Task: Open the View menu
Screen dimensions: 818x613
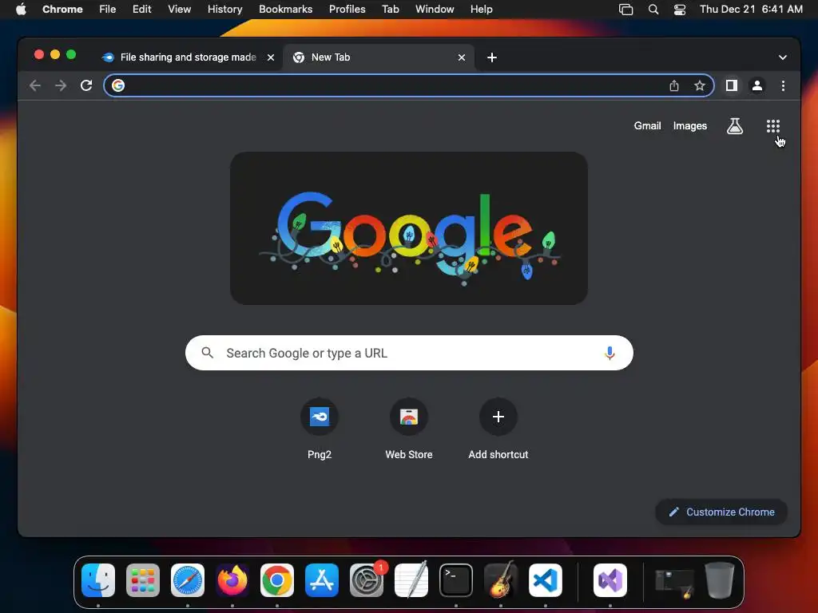Action: point(179,10)
